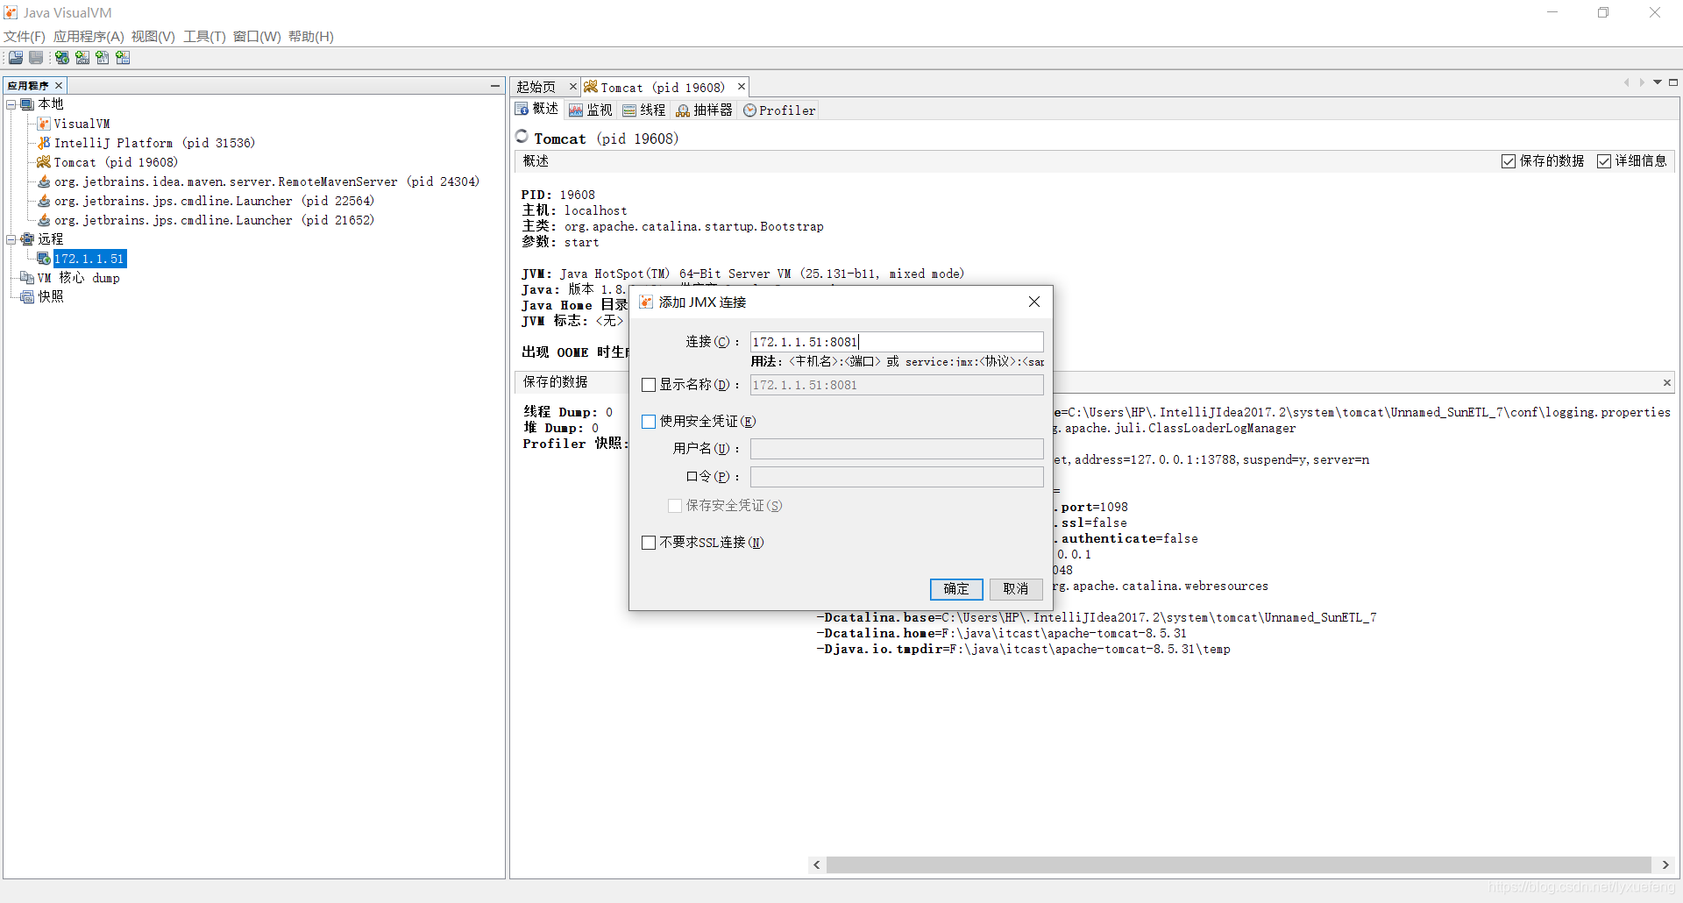Enable 显示名称 checkbox
The width and height of the screenshot is (1683, 903).
[x=649, y=385]
